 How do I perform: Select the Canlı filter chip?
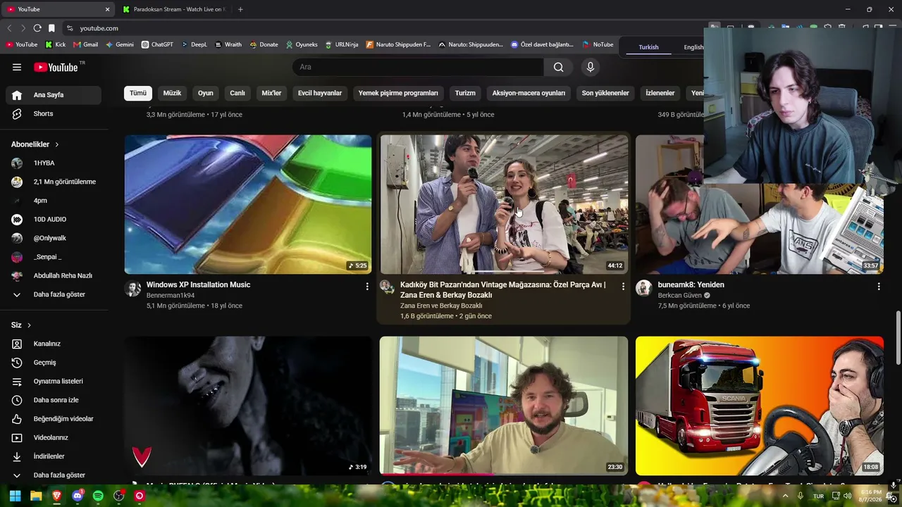click(x=237, y=93)
